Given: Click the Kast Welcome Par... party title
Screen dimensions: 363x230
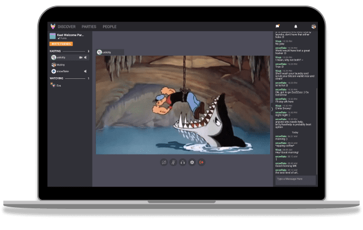Looking at the screenshot, I should point(70,35).
